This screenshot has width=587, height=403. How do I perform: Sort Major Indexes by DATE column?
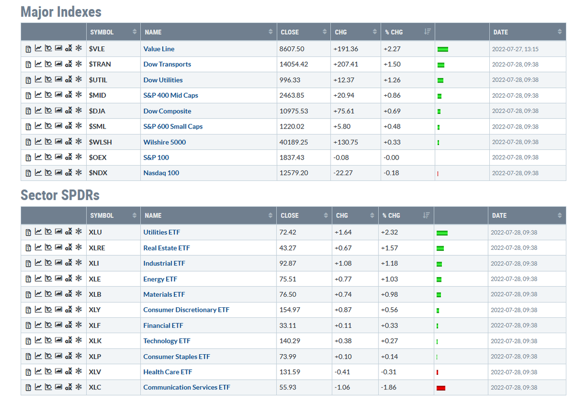coord(528,32)
